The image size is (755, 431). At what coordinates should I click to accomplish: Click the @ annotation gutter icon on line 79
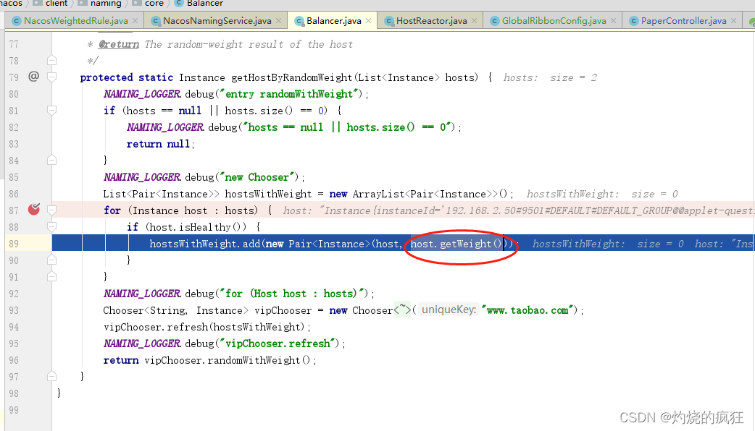[x=34, y=76]
